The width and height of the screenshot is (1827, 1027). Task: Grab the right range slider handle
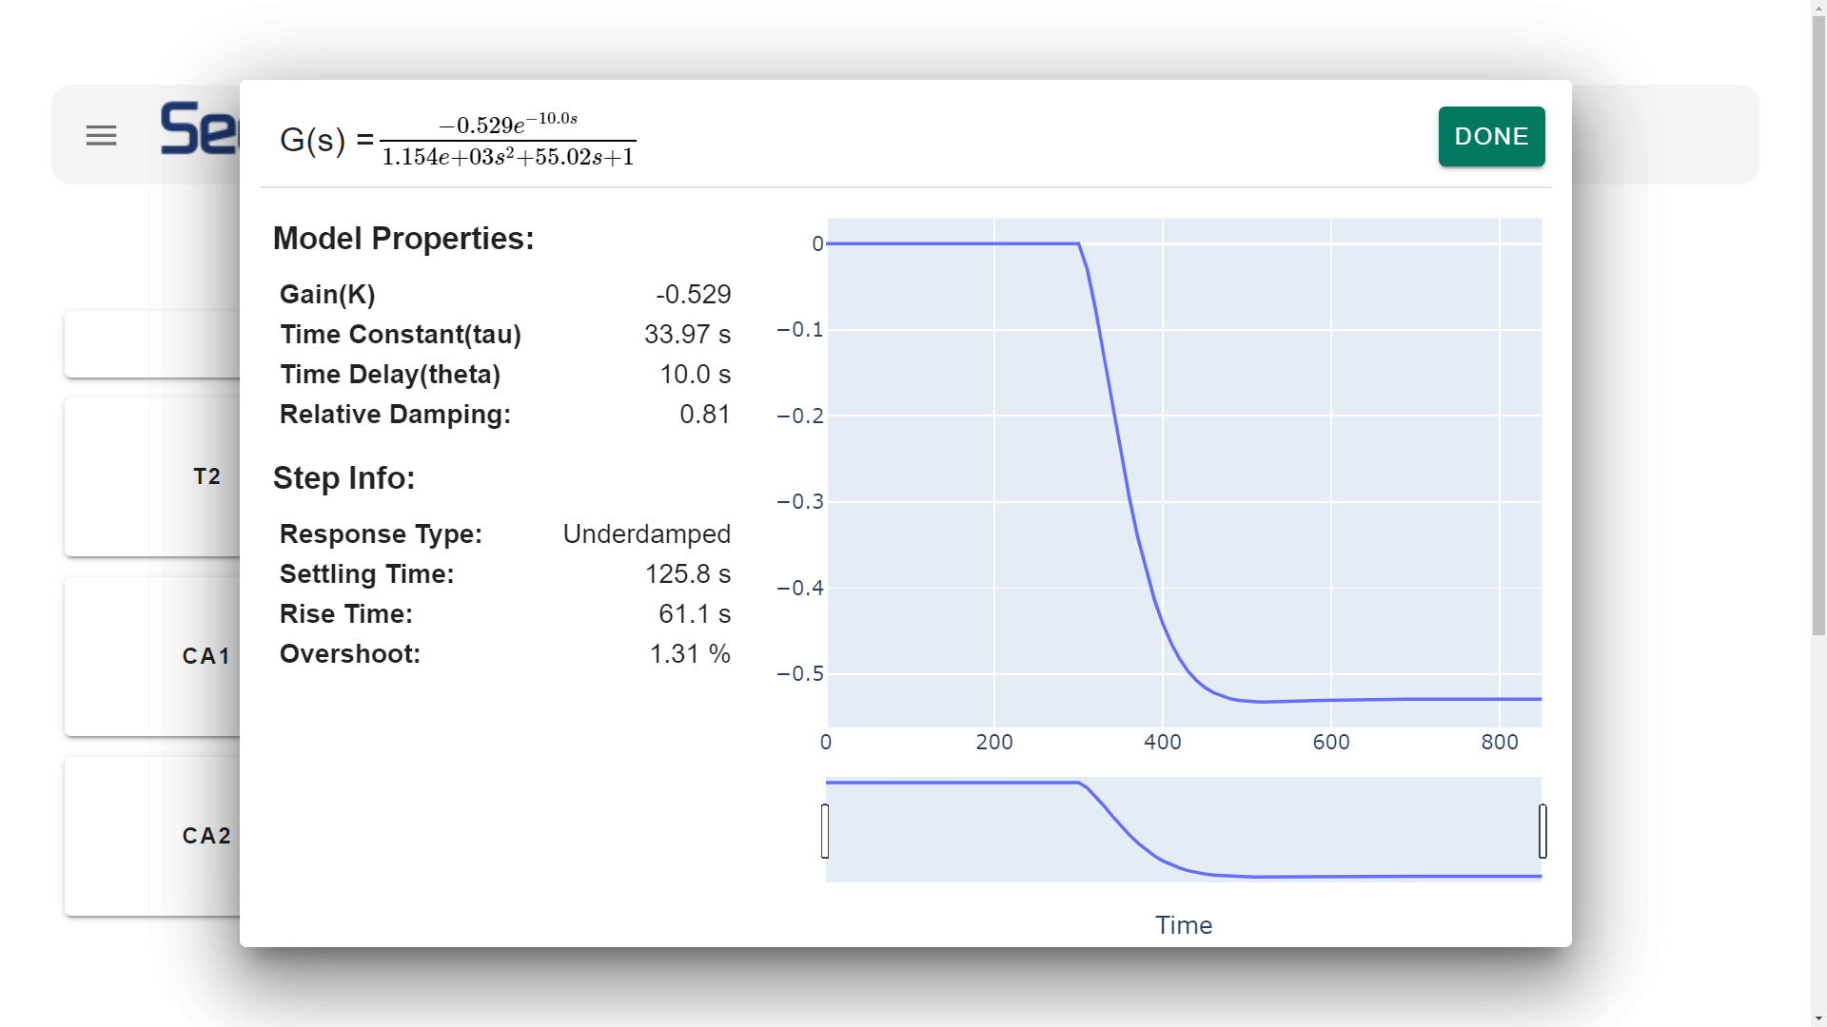click(x=1542, y=831)
